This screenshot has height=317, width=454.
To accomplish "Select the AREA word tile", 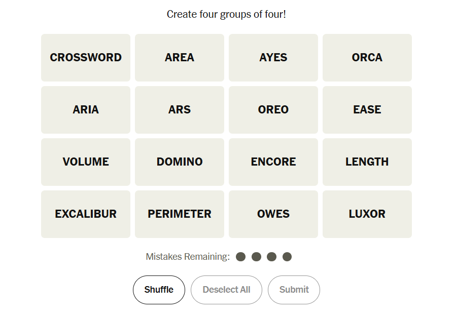I will (180, 58).
